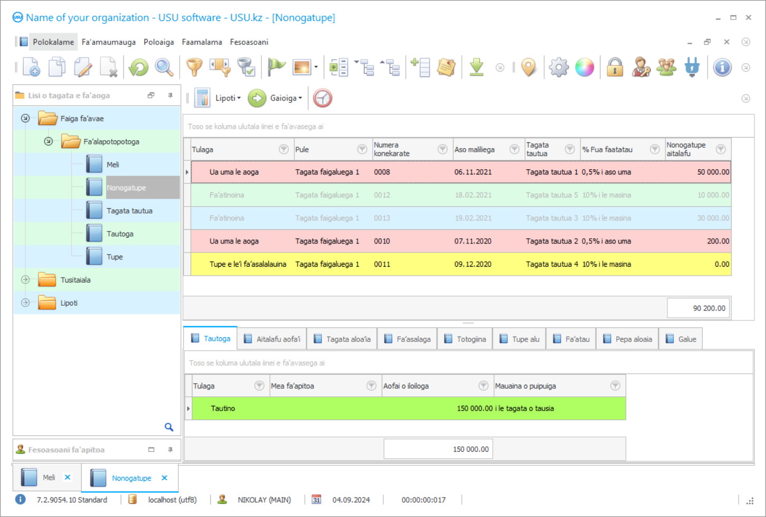The image size is (766, 517).
Task: Open the Fesoasoani menu
Action: 249,42
